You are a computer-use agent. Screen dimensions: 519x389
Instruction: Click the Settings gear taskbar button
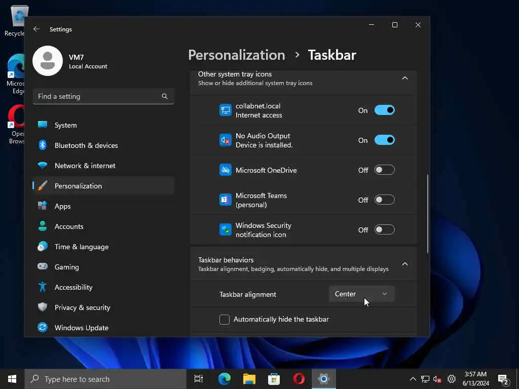pos(324,379)
